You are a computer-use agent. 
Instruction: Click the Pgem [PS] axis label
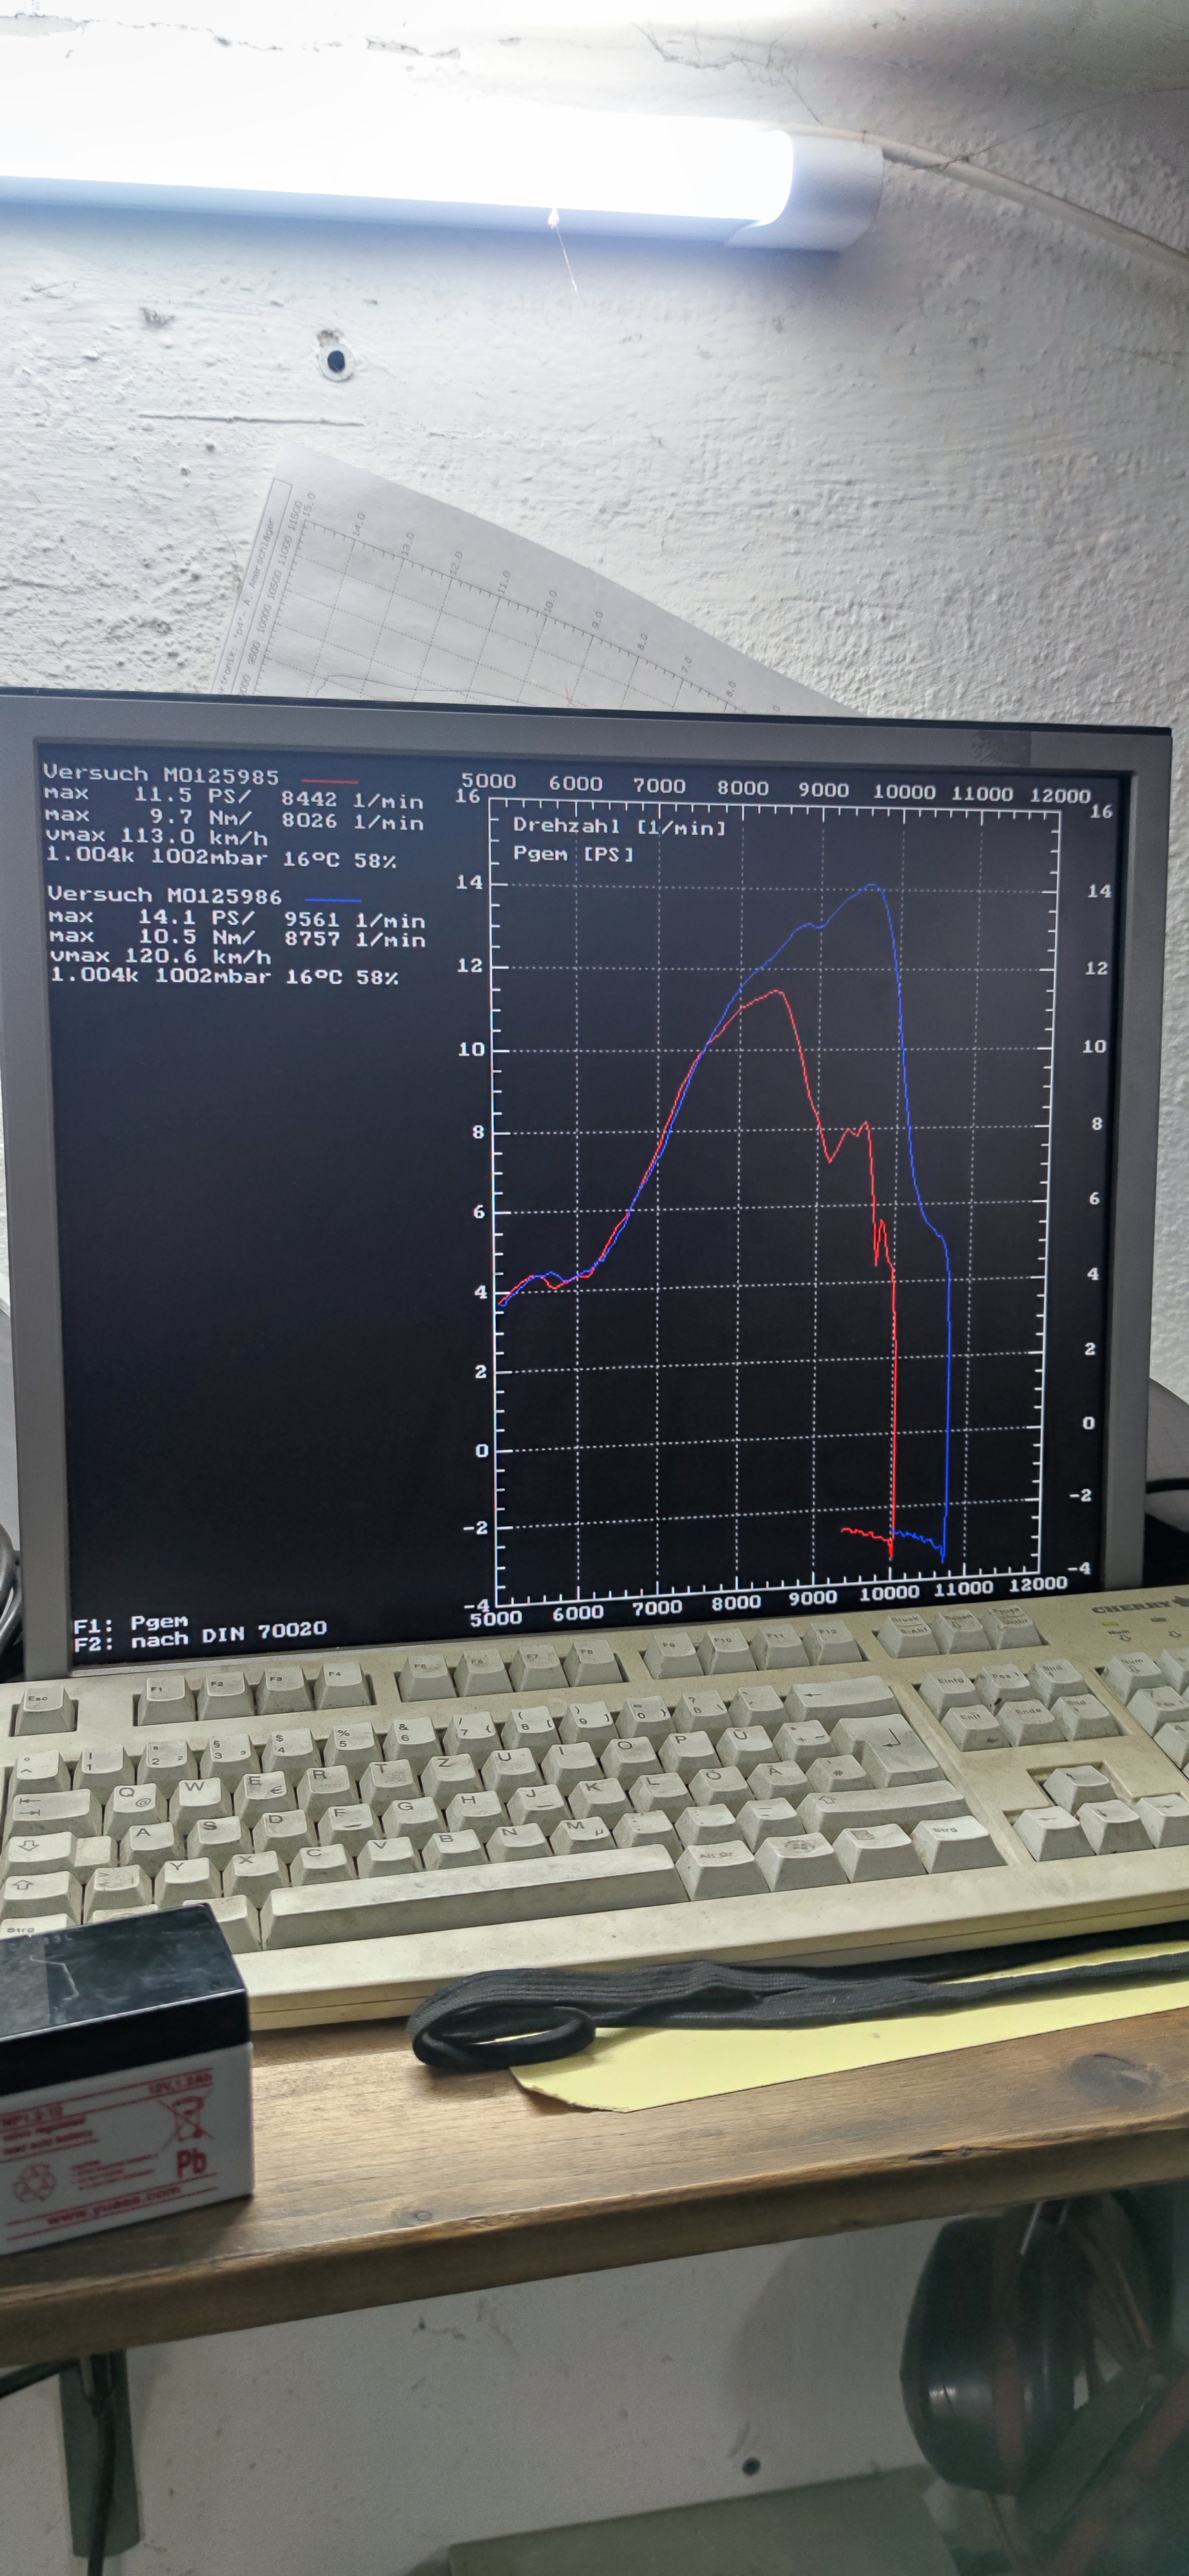573,853
